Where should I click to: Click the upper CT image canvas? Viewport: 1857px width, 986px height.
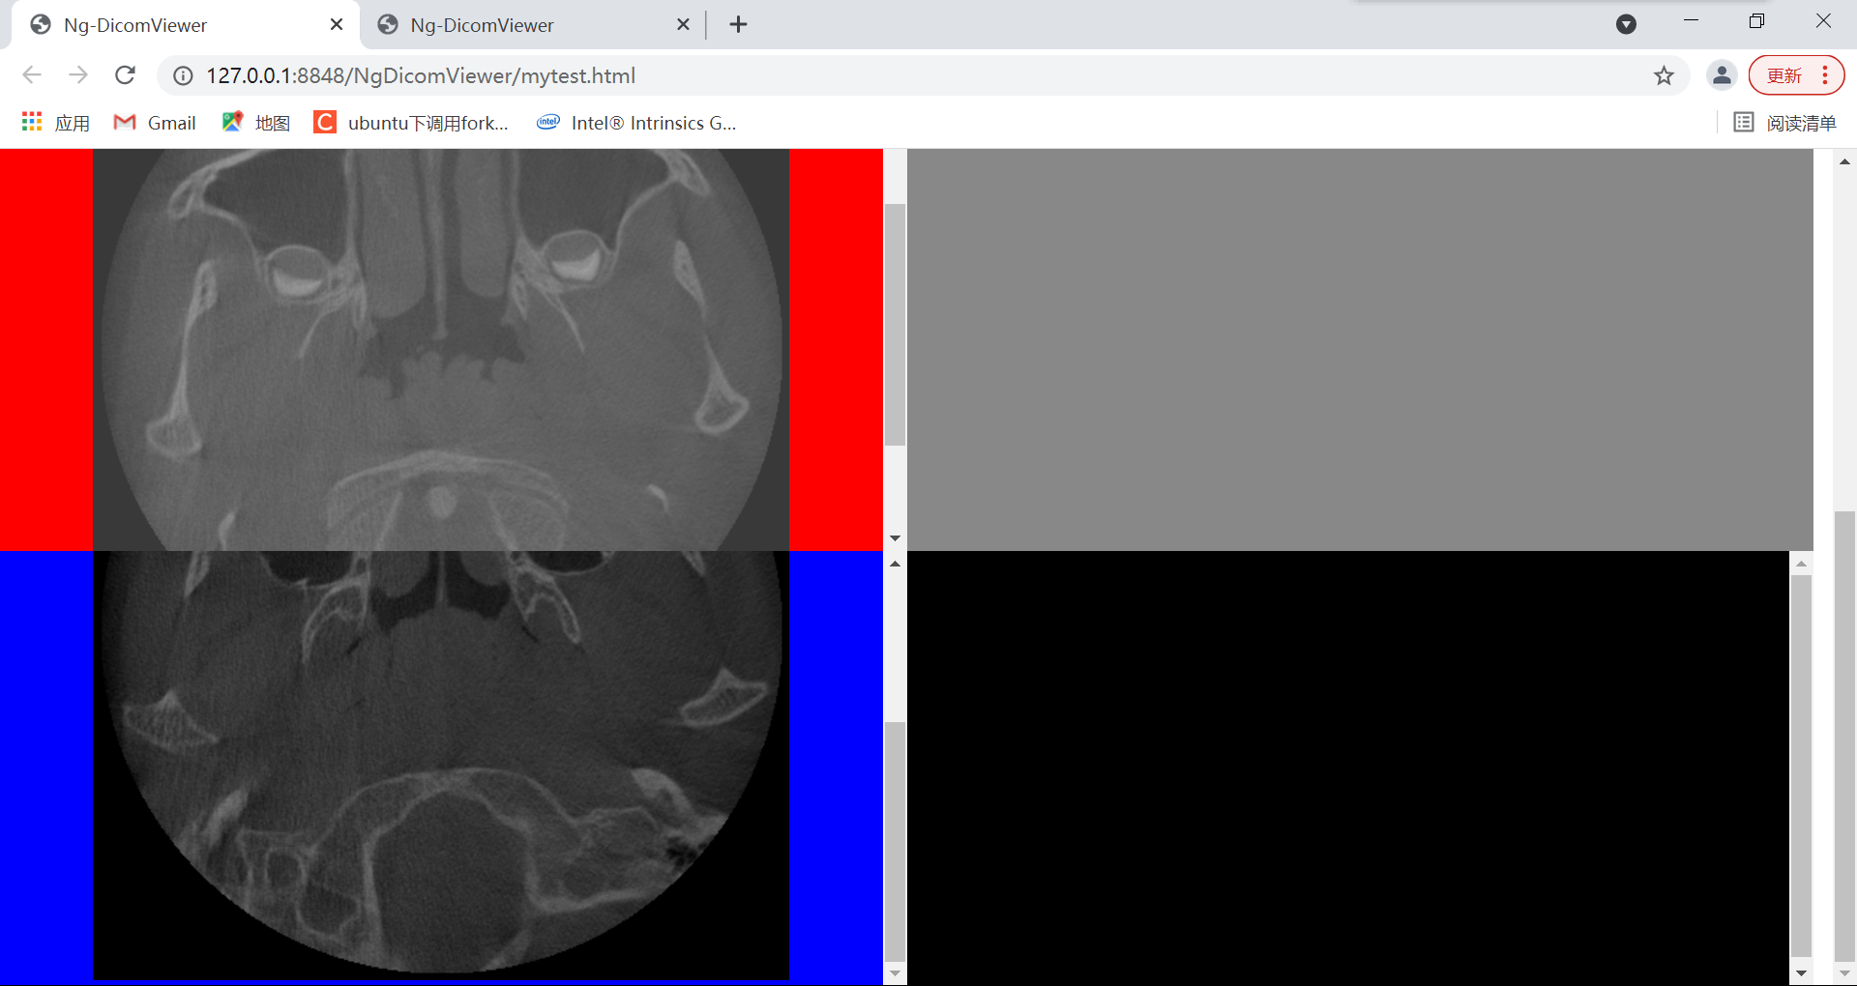[440, 348]
